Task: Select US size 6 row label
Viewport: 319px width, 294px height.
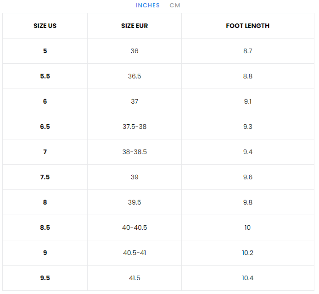Action: [45, 101]
